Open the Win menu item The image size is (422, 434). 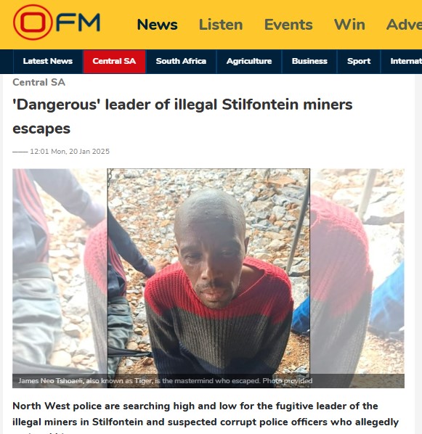click(349, 25)
